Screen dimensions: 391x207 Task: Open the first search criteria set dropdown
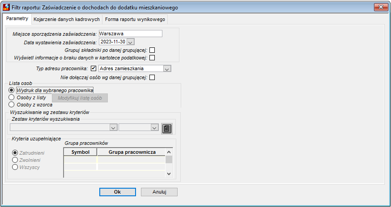tap(113, 127)
